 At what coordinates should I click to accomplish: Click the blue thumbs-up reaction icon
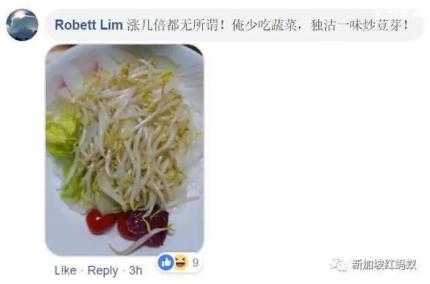(x=166, y=262)
